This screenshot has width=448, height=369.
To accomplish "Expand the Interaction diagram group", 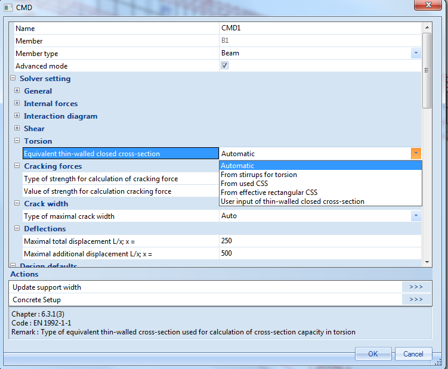I will tap(17, 116).
